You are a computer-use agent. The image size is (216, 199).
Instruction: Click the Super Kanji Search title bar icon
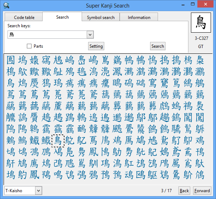[x=6, y=5]
